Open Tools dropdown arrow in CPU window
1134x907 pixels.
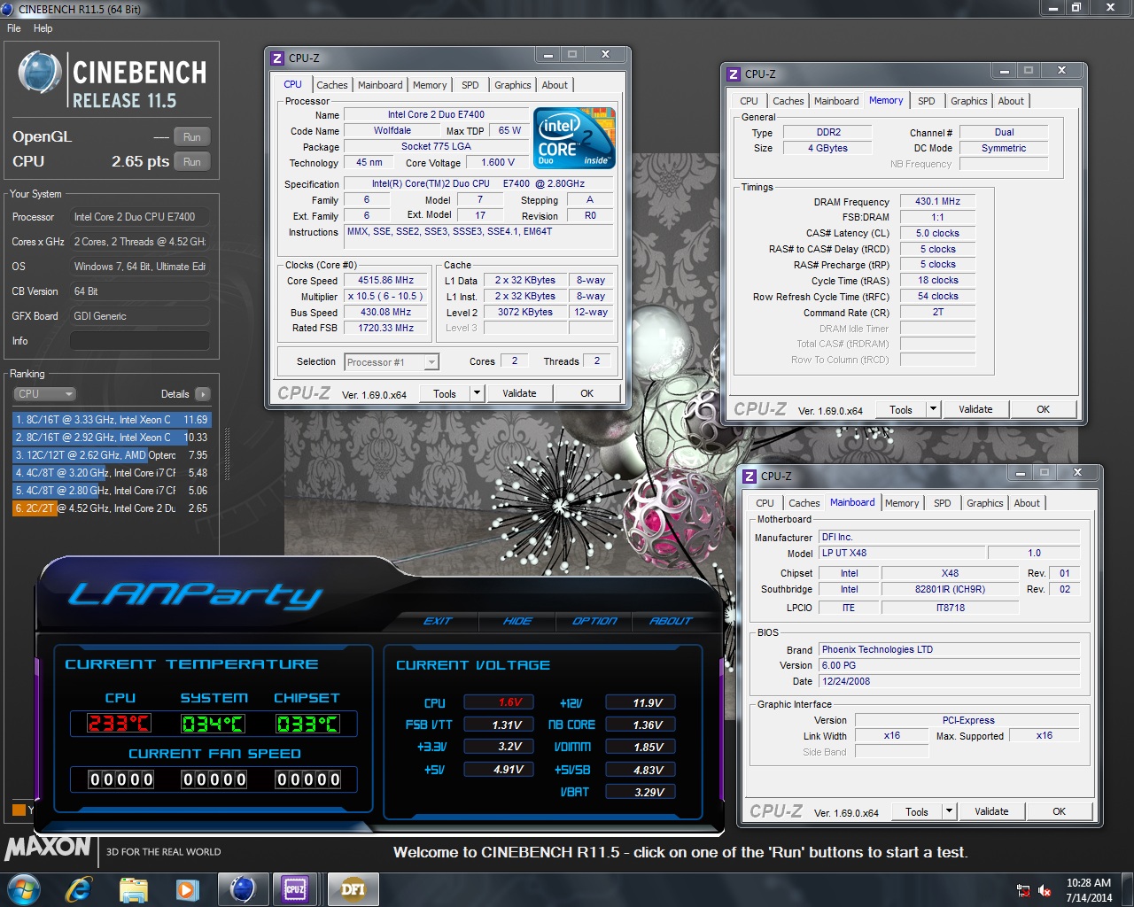click(477, 394)
